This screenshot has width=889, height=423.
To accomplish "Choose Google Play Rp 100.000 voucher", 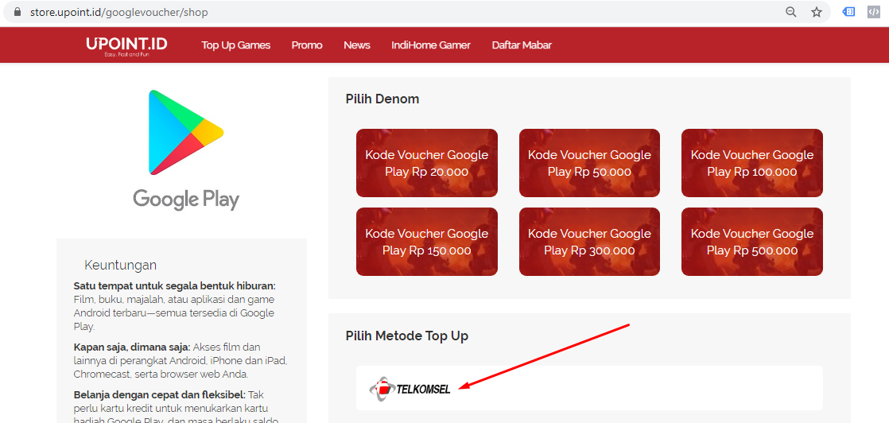I will (751, 163).
